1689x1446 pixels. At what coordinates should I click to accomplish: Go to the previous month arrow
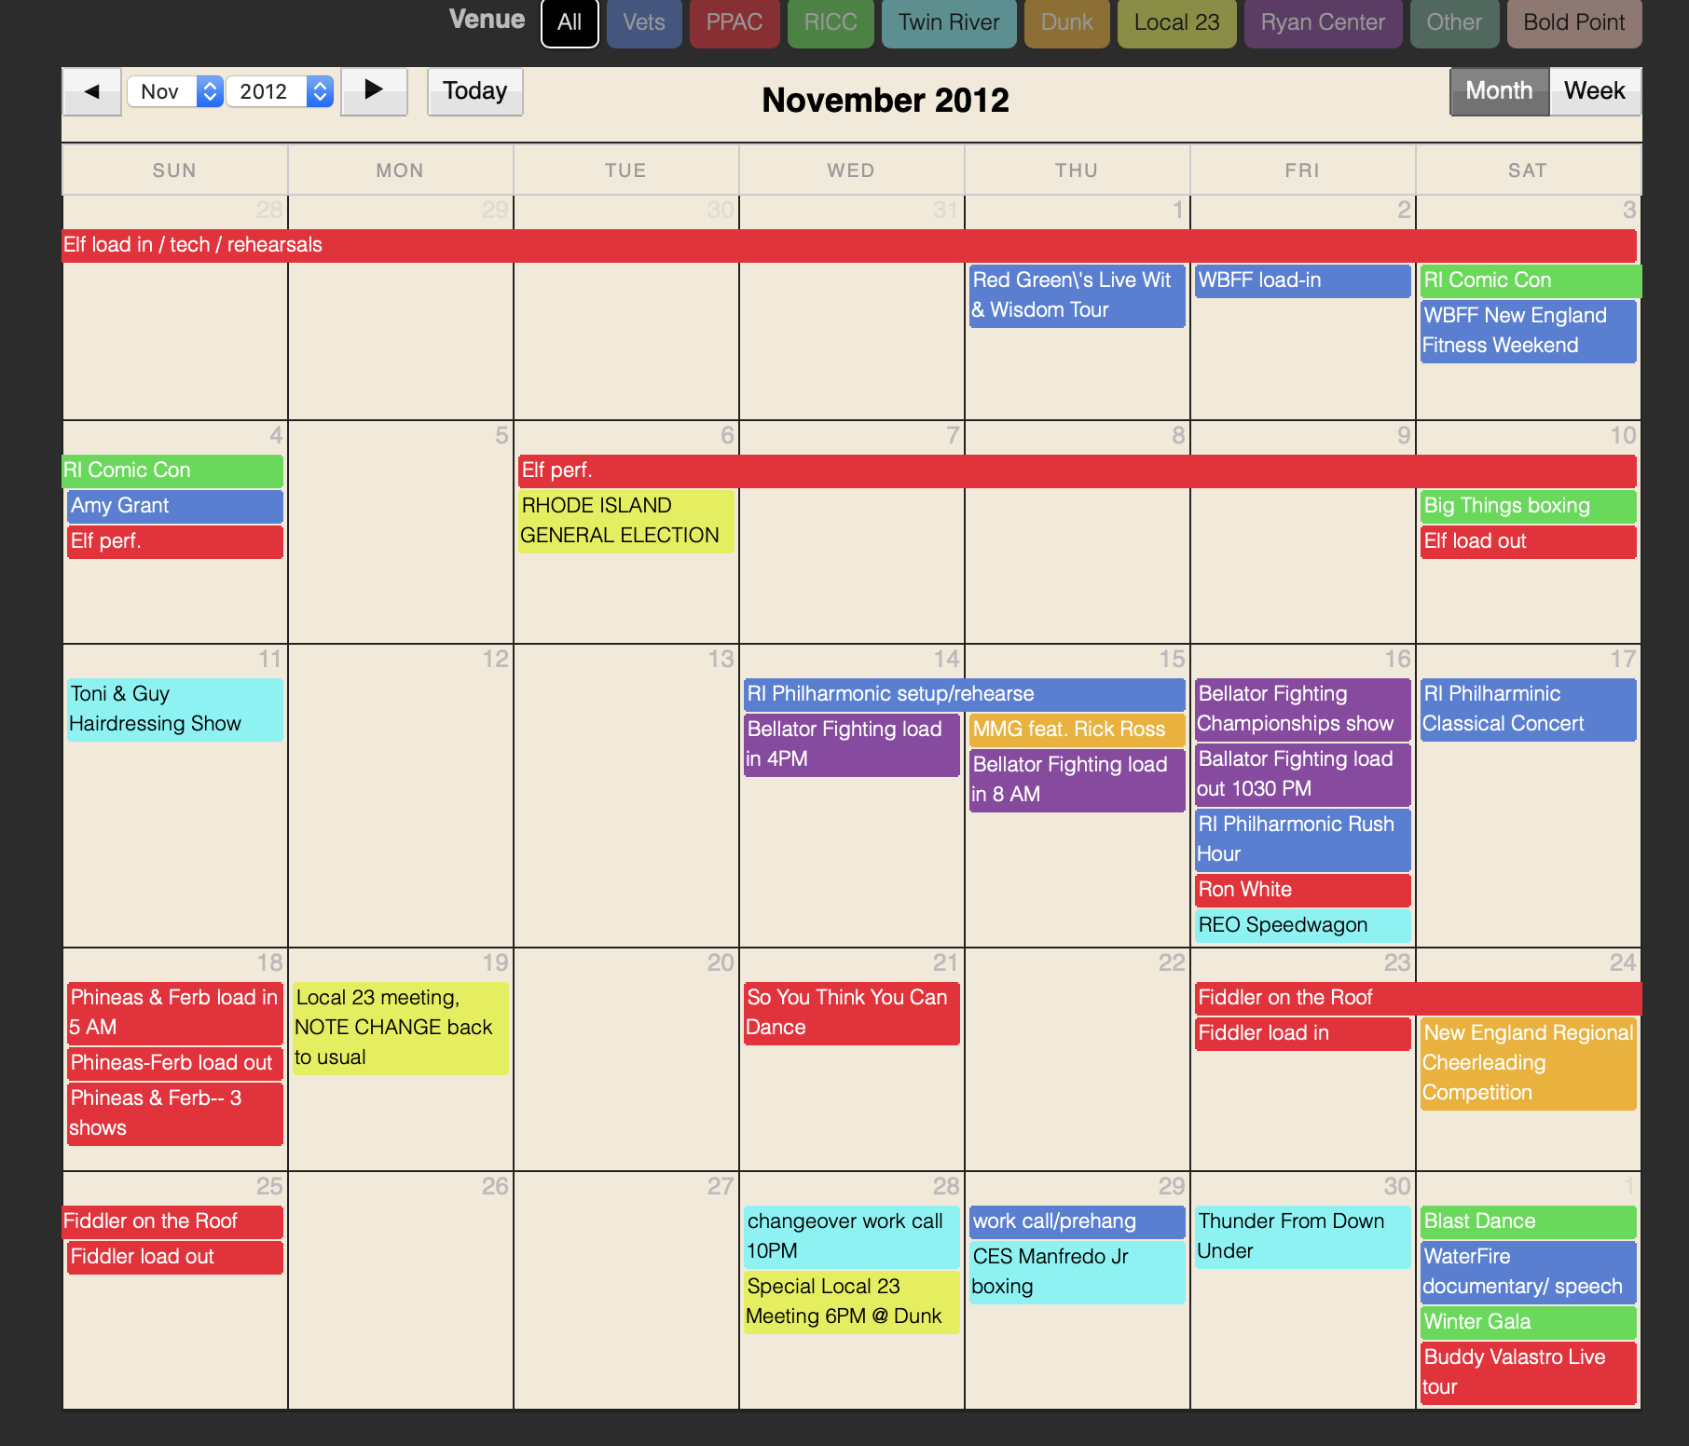(x=91, y=91)
